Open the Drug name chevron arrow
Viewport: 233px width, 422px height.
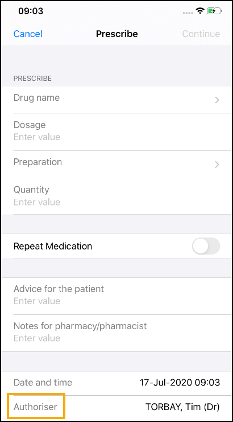217,100
